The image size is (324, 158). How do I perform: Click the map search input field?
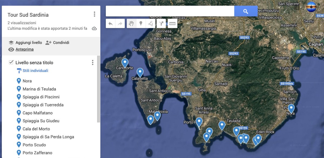pos(170,11)
